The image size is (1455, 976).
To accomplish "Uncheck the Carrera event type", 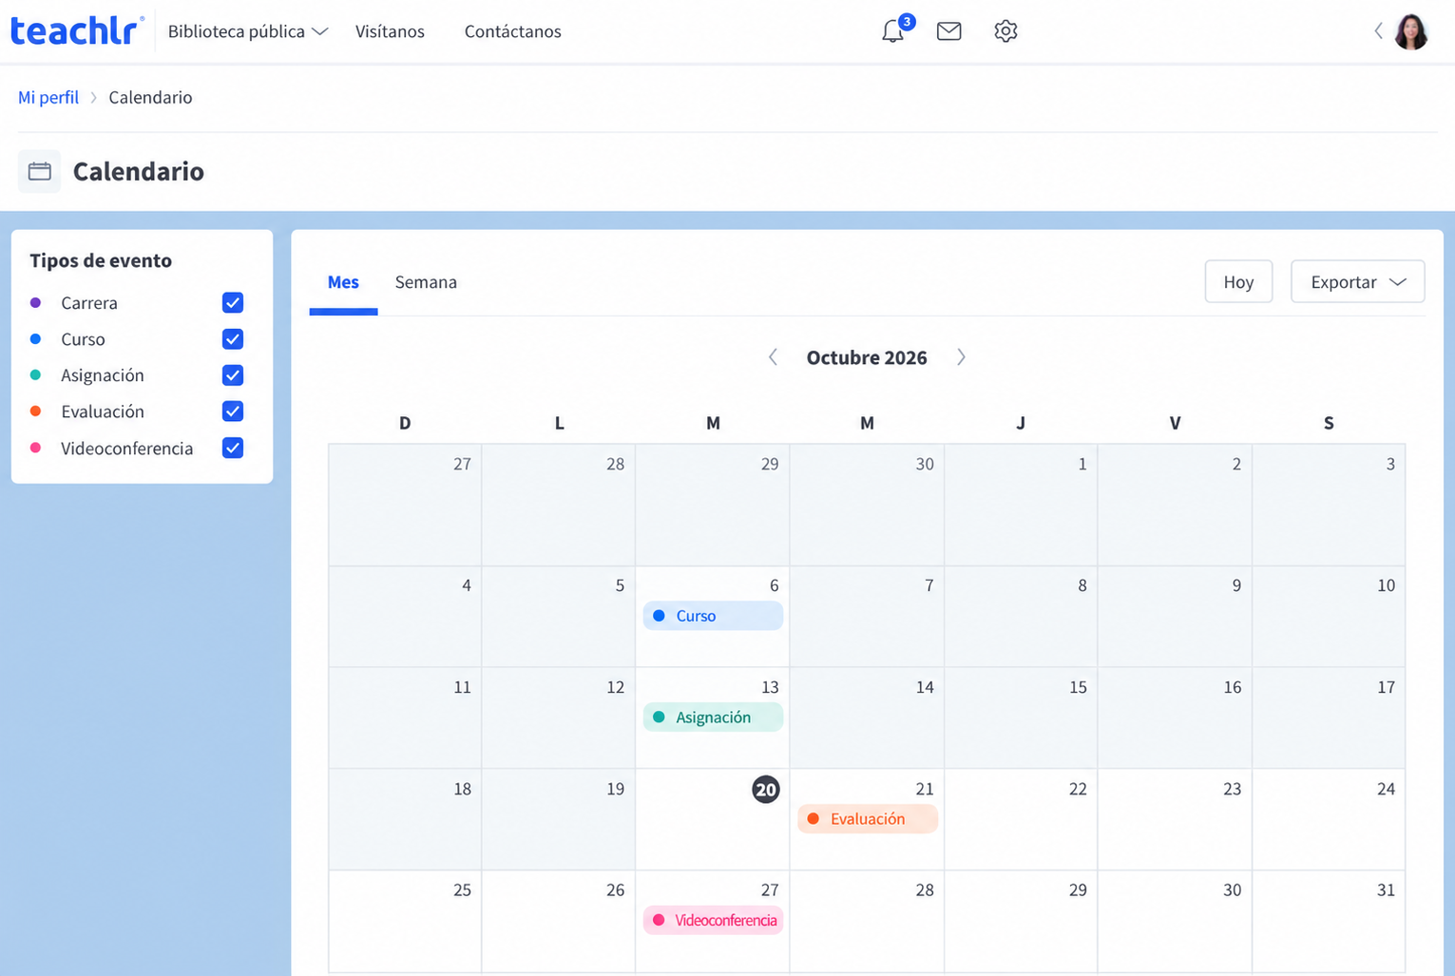I will point(233,302).
